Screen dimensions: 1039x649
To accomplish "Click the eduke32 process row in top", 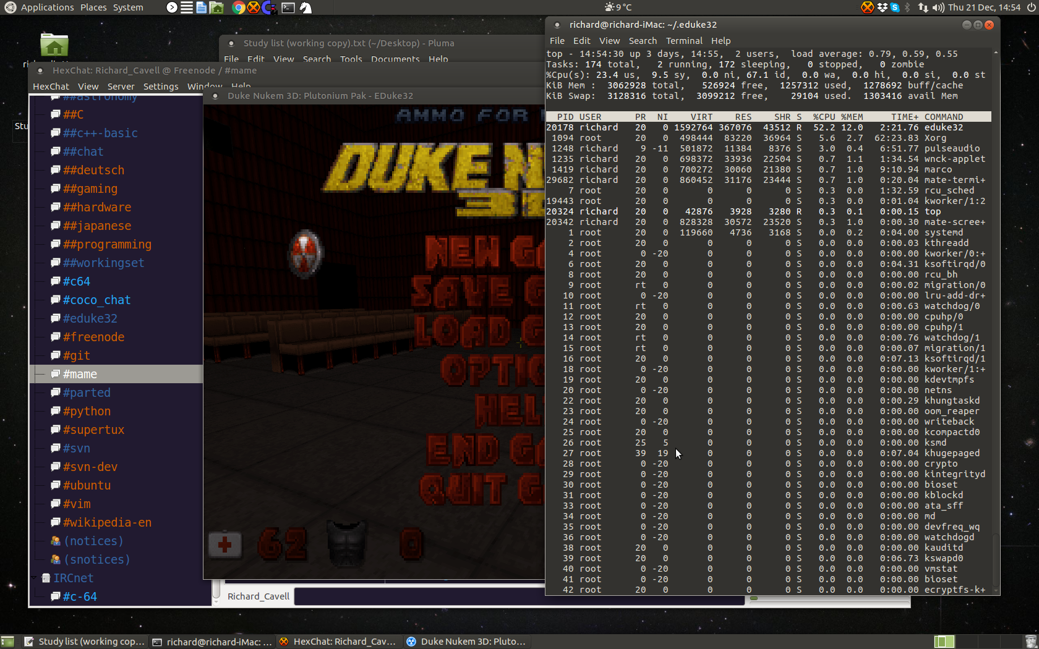I will tap(768, 127).
